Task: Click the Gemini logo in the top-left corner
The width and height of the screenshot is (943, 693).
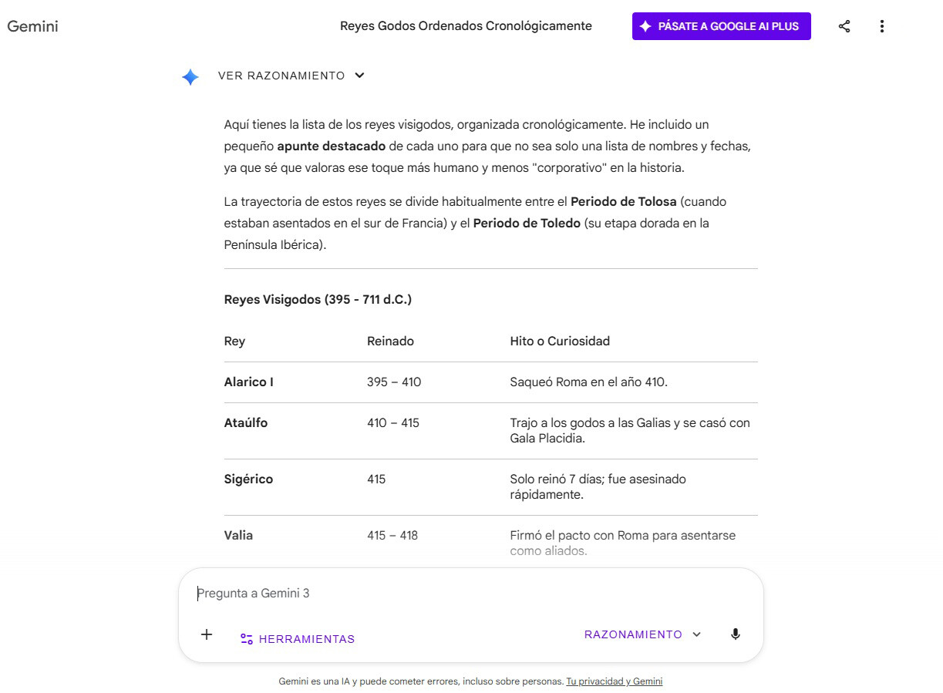Action: point(32,25)
